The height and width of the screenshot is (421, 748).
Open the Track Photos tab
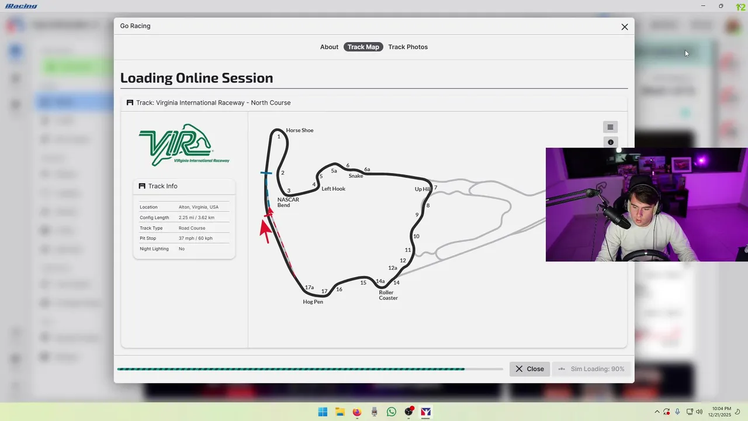click(x=408, y=47)
